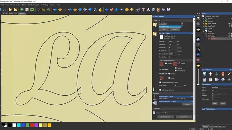Image resolution: width=232 pixels, height=130 pixels.
Task: Click the Stepover value field
Action: pyautogui.click(x=173, y=42)
